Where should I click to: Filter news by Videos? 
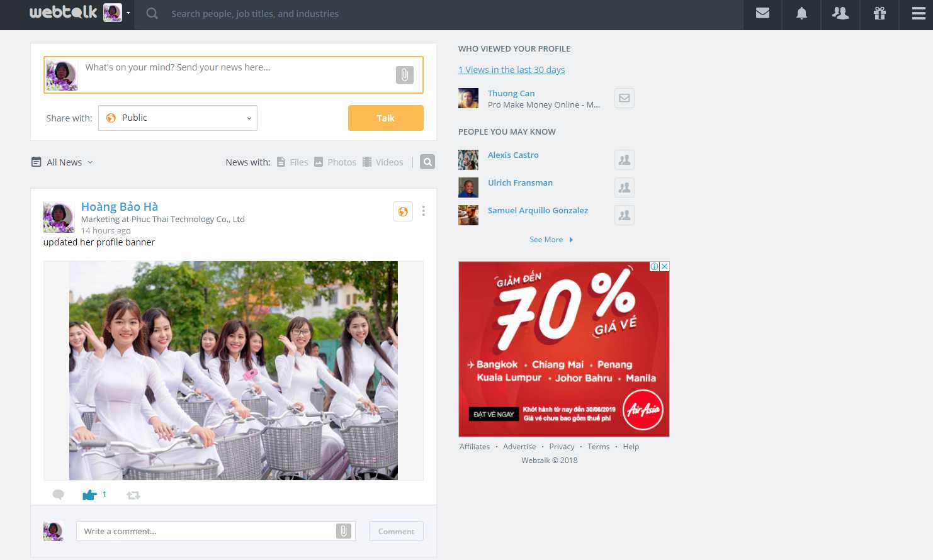(383, 162)
